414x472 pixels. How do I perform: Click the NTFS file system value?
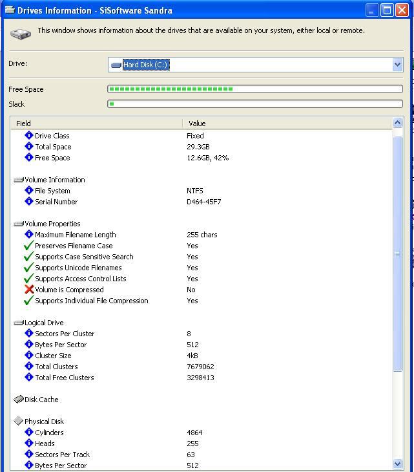[x=195, y=191]
